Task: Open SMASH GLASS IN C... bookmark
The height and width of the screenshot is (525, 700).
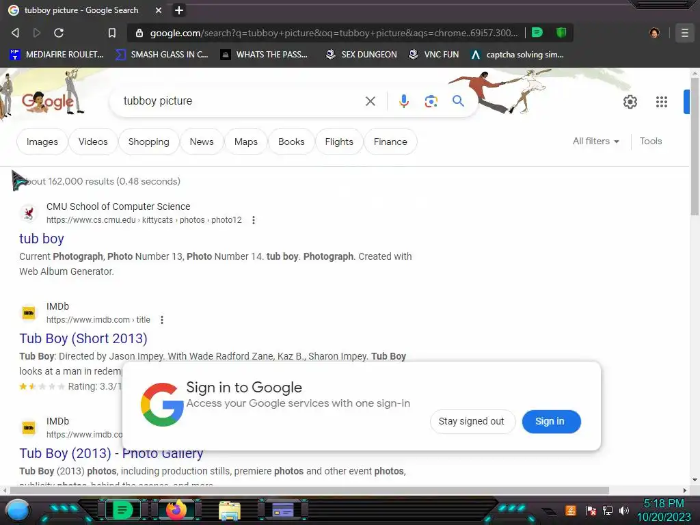Action: click(x=162, y=55)
